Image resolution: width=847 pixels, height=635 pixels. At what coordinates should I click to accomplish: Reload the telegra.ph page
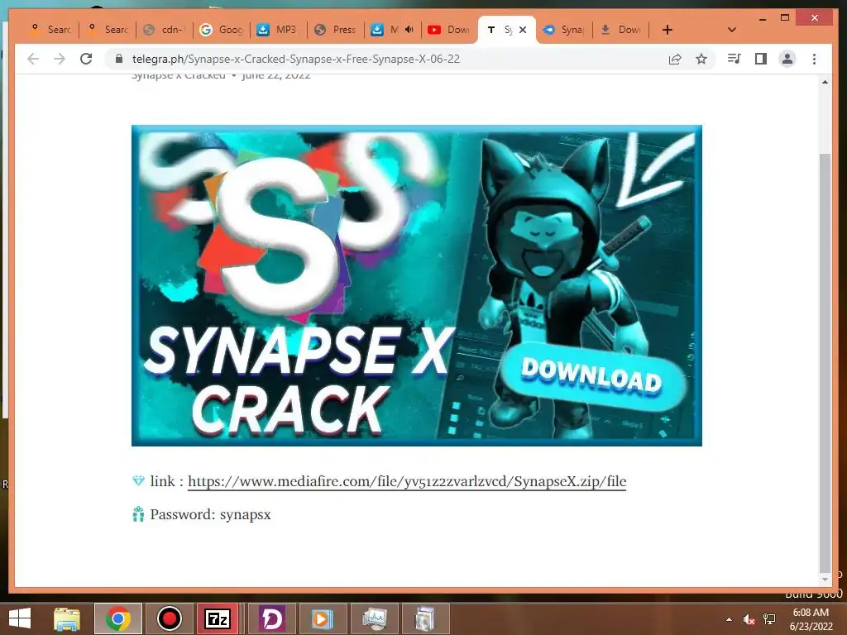coord(86,59)
